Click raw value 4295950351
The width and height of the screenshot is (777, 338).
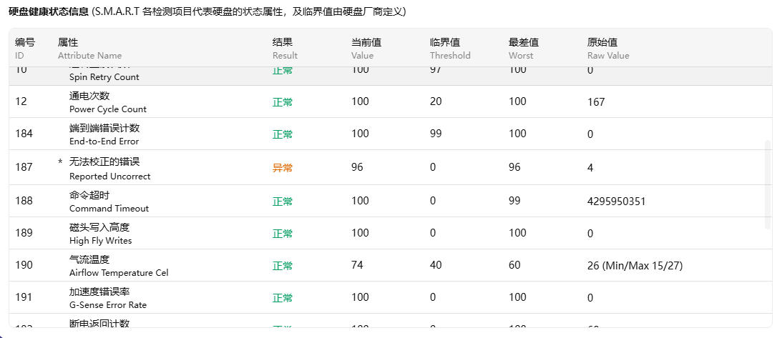pos(617,202)
